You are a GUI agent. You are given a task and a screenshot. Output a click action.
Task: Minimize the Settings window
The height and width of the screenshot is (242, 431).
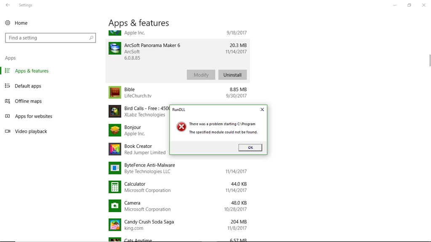(395, 5)
